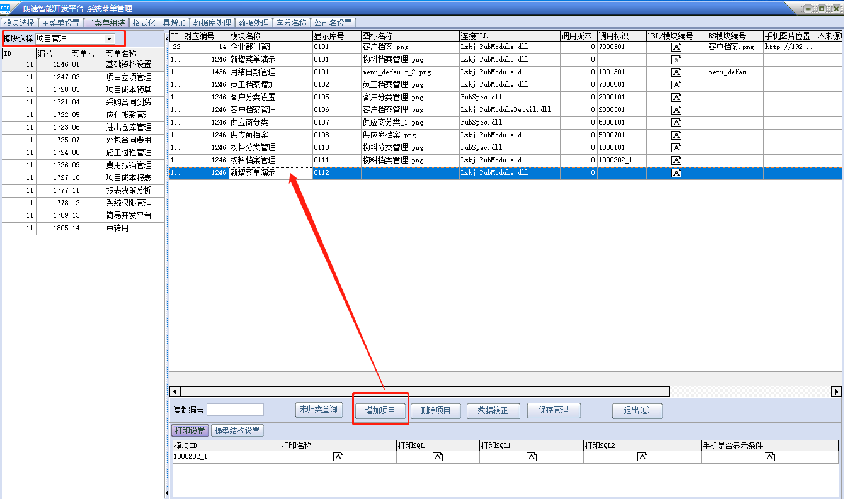Click the 复制编号 input field
Viewport: 844px width, 499px height.
[x=235, y=410]
